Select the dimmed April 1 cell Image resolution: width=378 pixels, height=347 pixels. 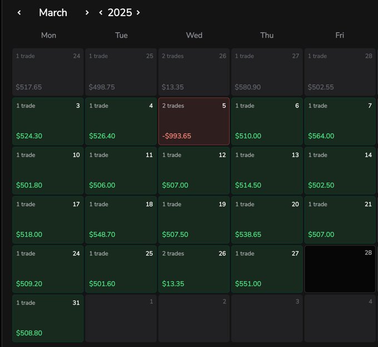tap(121, 318)
